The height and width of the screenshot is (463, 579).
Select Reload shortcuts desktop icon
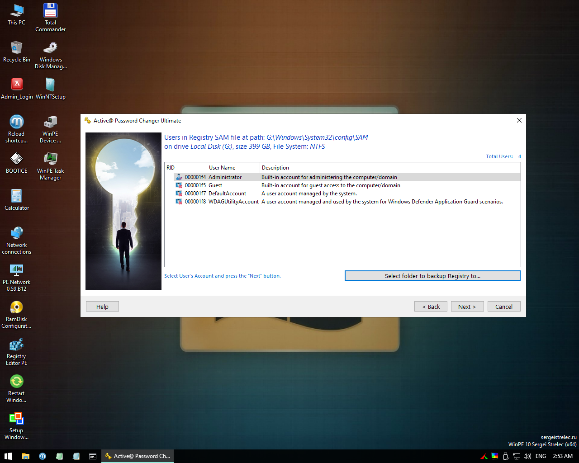(x=17, y=129)
